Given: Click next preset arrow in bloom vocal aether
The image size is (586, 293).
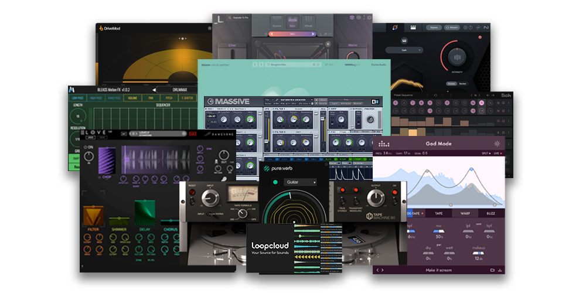Looking at the screenshot, I should 261,64.
